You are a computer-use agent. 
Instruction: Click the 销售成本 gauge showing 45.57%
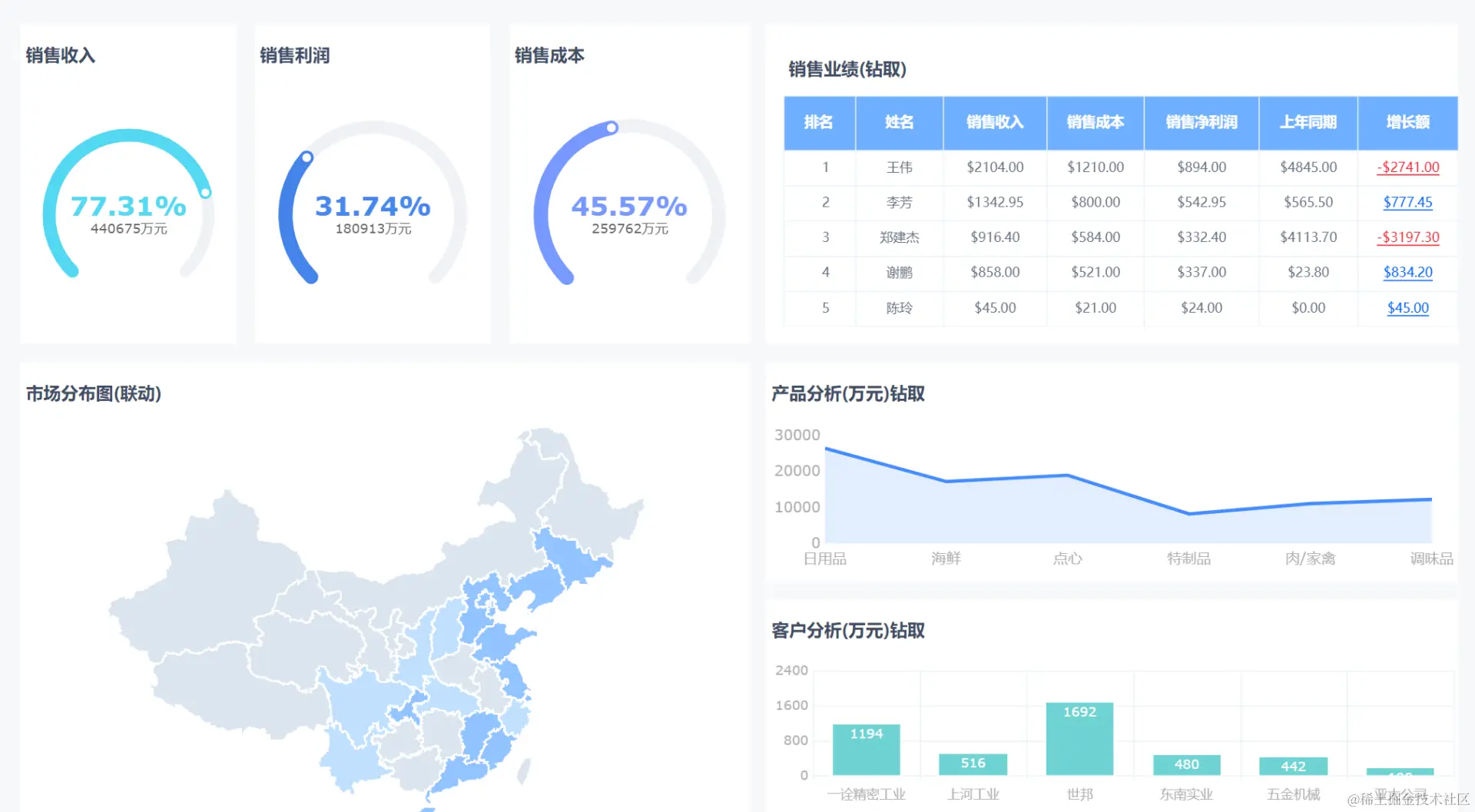(629, 205)
